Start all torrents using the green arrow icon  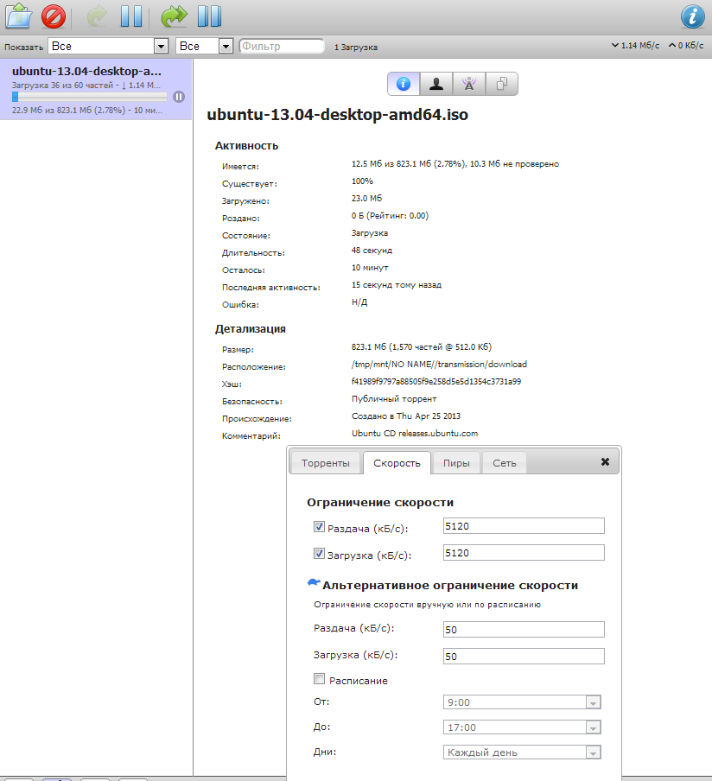(x=174, y=16)
